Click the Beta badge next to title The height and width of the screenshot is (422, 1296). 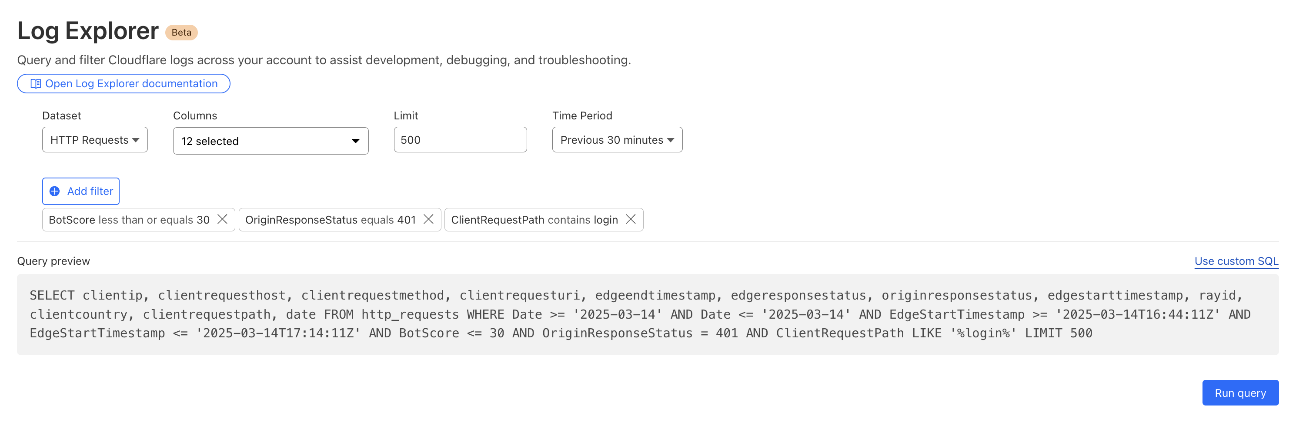(181, 32)
